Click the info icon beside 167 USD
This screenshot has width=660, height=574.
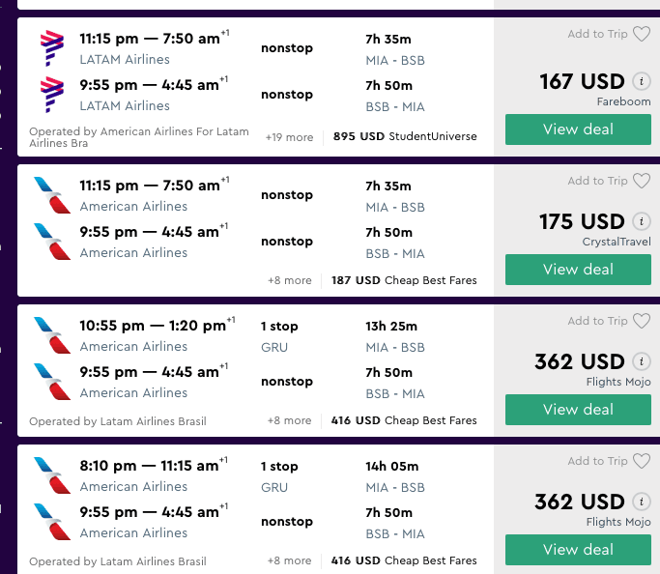[x=641, y=81]
